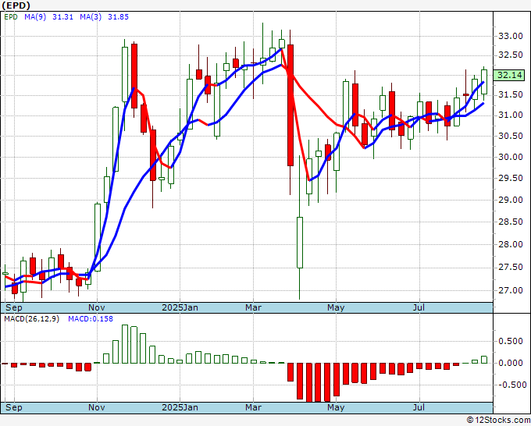
Task: Click the 29.00 price axis label
Action: (511, 200)
